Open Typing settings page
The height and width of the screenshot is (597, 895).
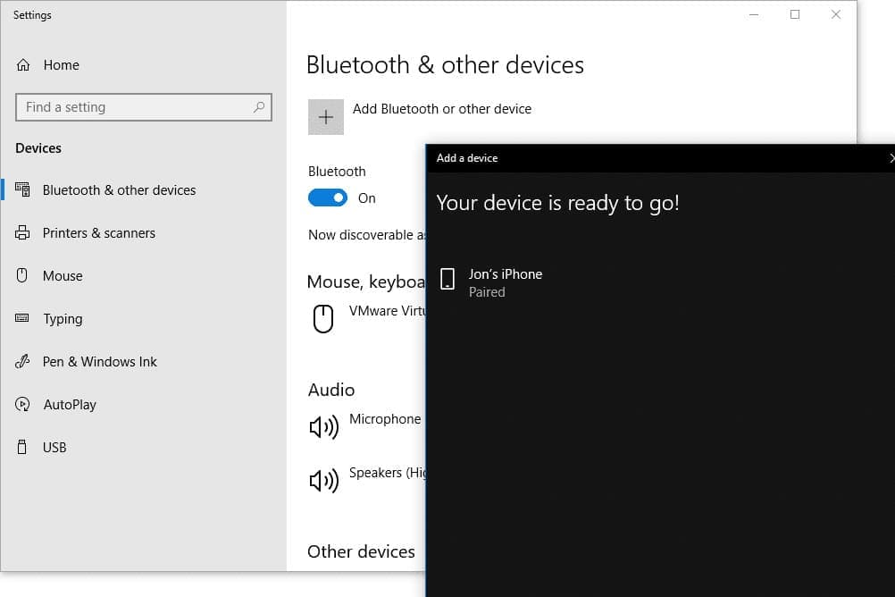point(144,319)
